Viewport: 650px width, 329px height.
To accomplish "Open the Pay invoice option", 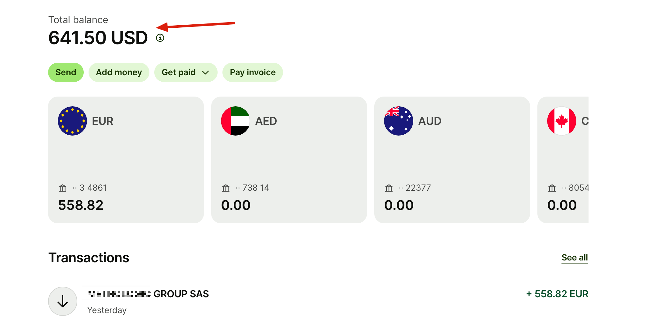I will pos(253,73).
